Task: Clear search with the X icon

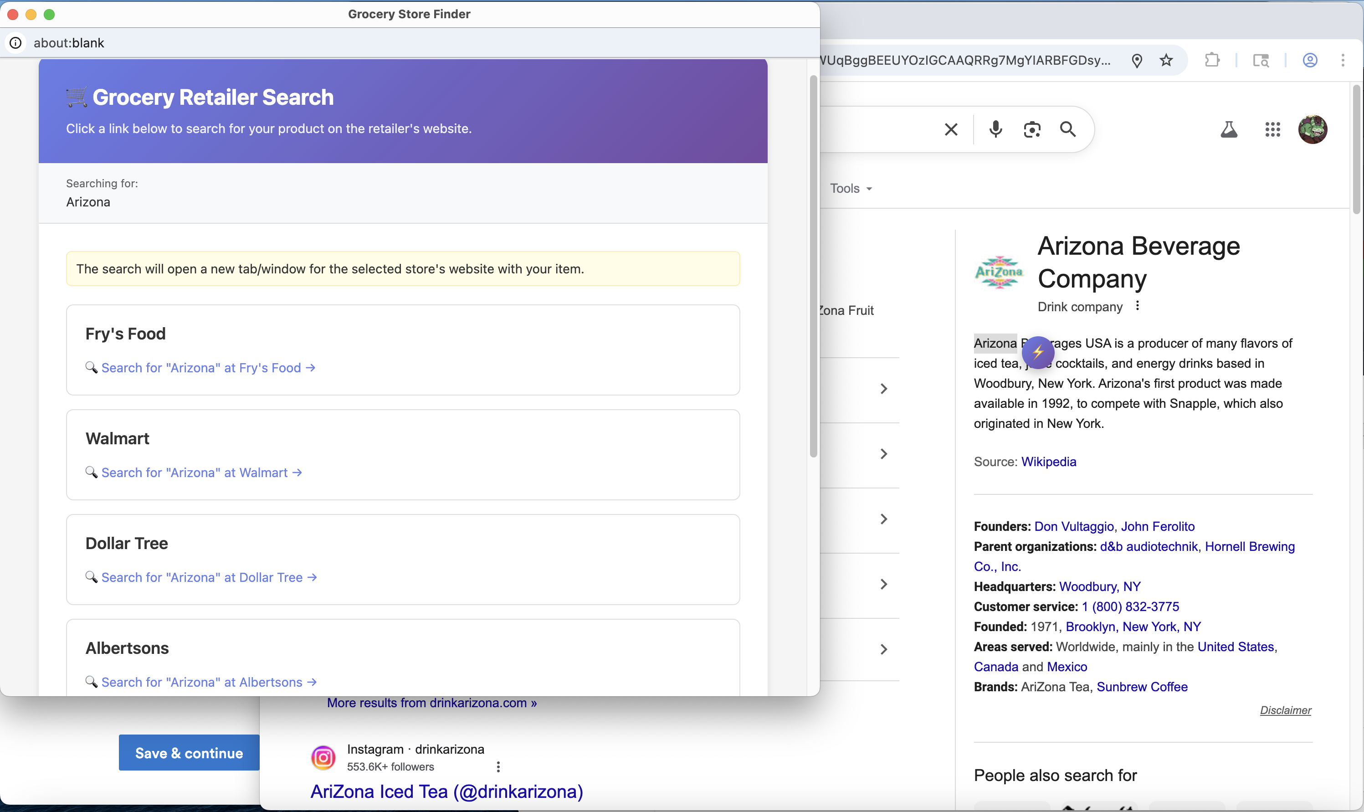Action: pos(951,129)
